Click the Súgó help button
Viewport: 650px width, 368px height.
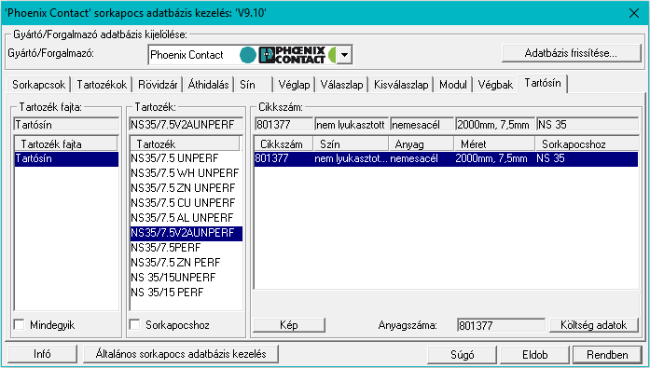tap(462, 355)
